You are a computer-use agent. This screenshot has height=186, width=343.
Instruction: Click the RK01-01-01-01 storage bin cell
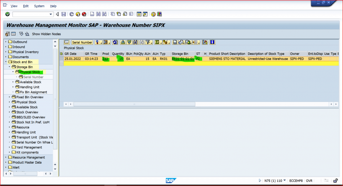pyautogui.click(x=183, y=59)
